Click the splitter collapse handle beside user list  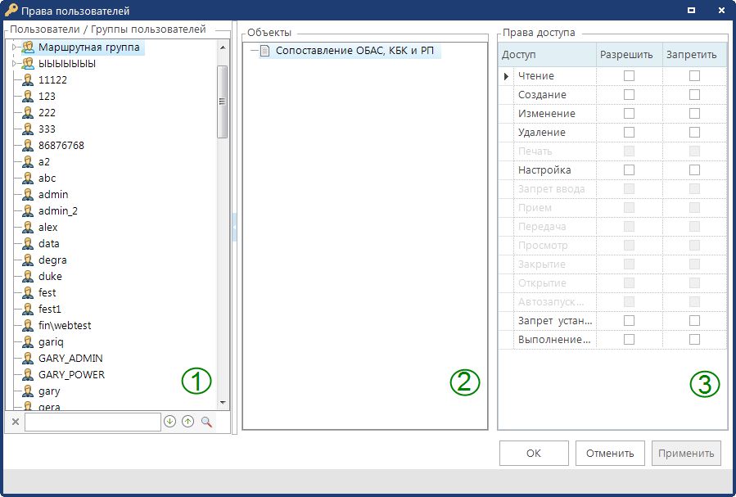[x=234, y=227]
